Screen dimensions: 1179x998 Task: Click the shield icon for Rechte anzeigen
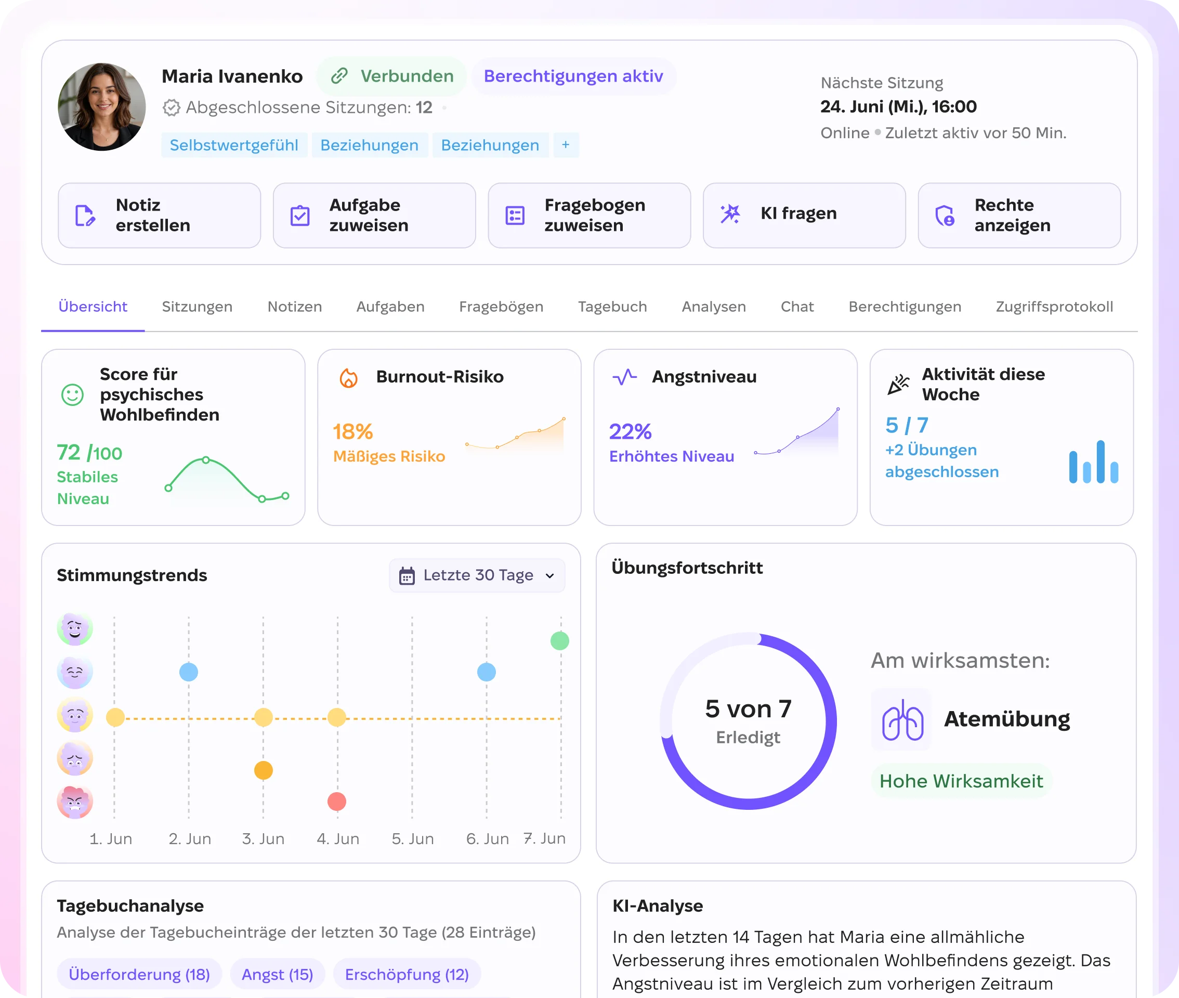[x=945, y=216]
